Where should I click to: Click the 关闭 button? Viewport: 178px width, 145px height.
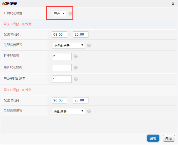point(169,138)
